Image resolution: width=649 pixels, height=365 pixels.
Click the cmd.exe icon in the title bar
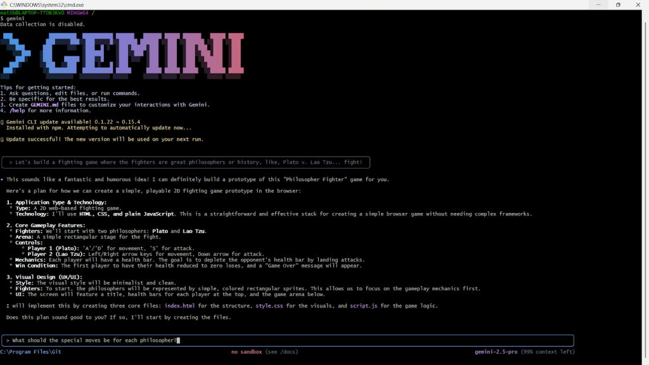[5, 5]
